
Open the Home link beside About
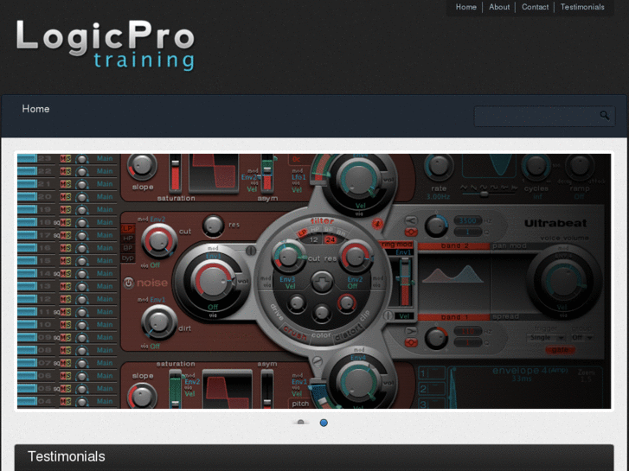click(x=465, y=7)
